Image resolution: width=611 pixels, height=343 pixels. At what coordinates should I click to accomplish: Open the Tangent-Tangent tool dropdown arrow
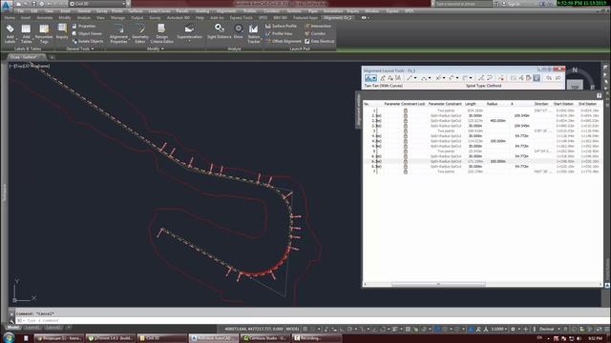[375, 78]
